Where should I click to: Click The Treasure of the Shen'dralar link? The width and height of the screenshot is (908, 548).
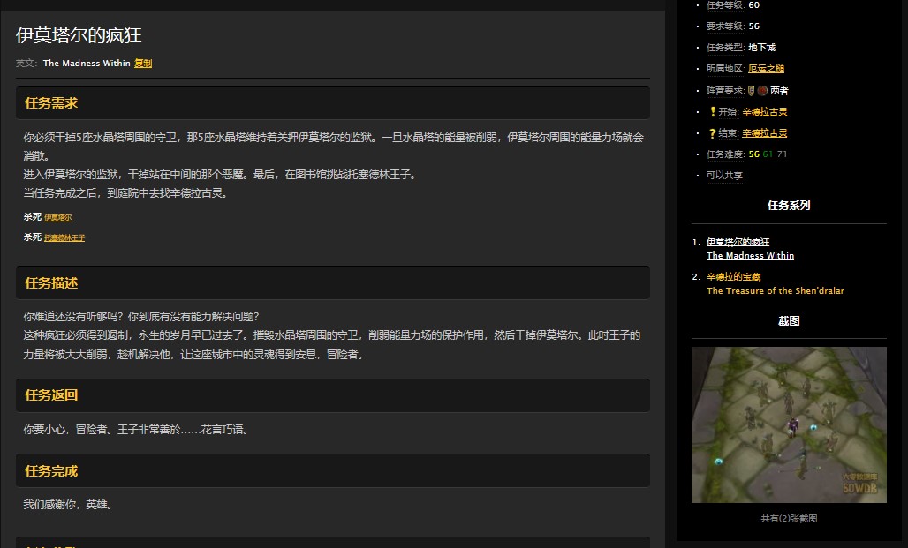pyautogui.click(x=776, y=290)
